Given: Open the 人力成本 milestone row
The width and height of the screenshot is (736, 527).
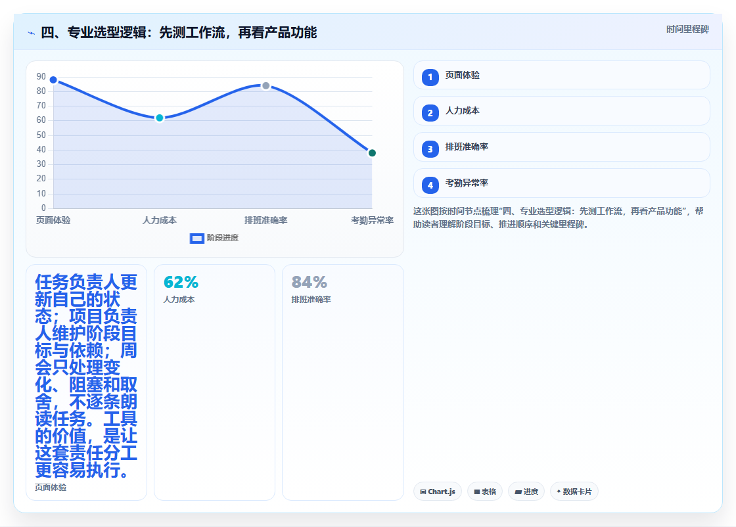Looking at the screenshot, I should (561, 111).
